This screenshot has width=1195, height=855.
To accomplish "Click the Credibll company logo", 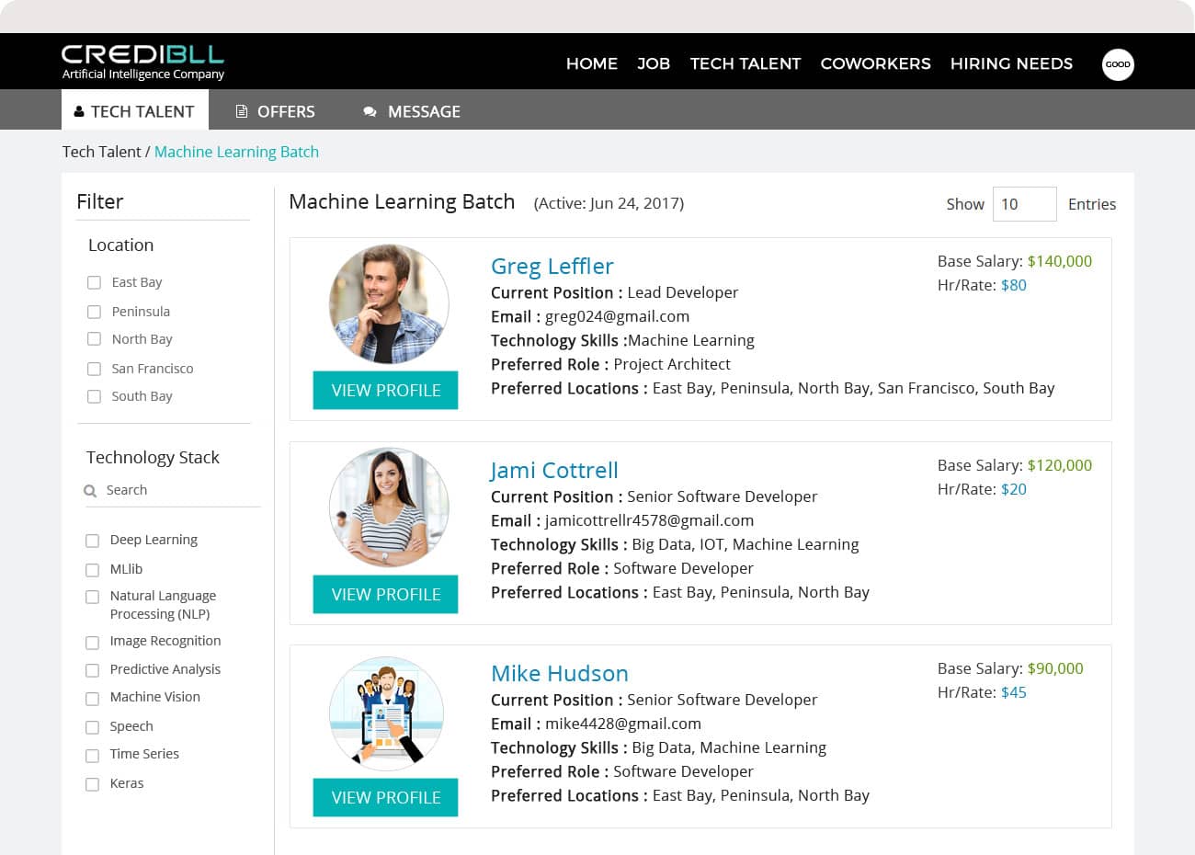I will [x=142, y=61].
